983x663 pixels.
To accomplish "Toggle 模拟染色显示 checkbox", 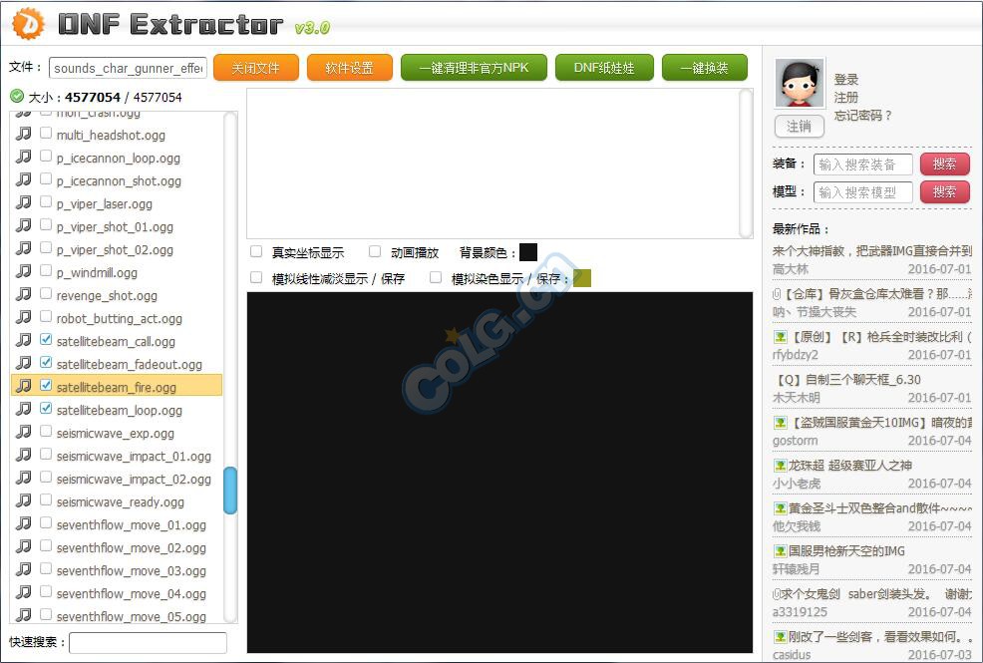I will point(436,277).
